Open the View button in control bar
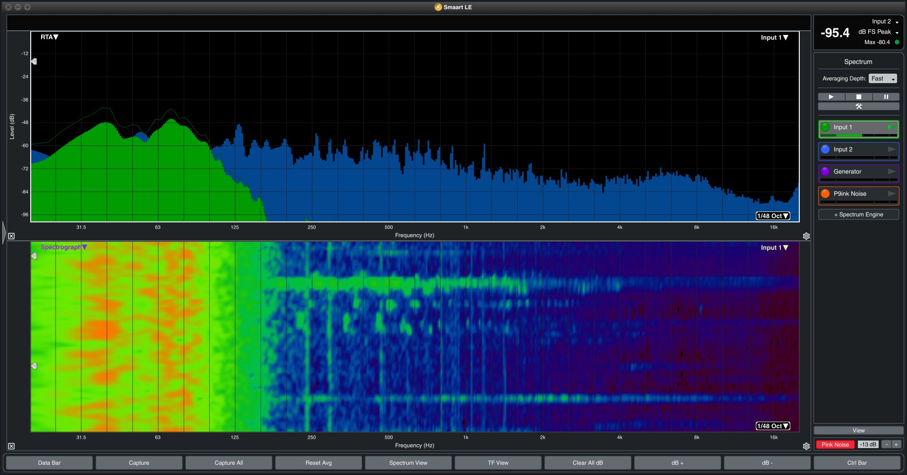 pyautogui.click(x=859, y=431)
